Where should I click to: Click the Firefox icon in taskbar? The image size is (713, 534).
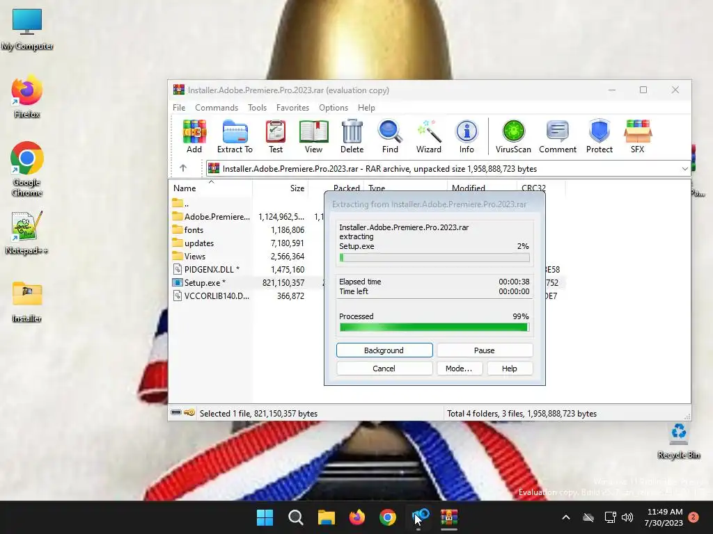point(357,517)
